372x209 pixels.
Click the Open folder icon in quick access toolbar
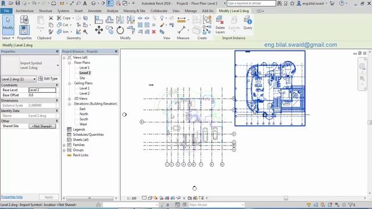(10, 3)
